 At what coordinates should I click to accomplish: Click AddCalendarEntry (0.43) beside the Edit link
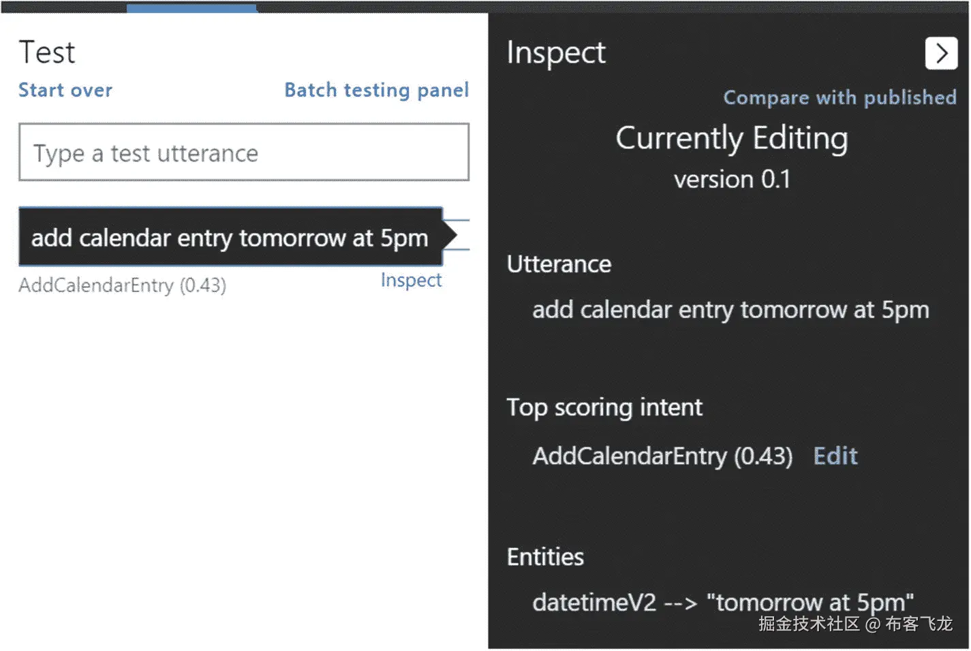point(662,456)
